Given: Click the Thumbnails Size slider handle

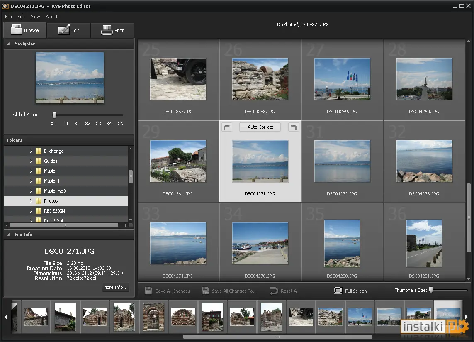Looking at the screenshot, I should 431,290.
